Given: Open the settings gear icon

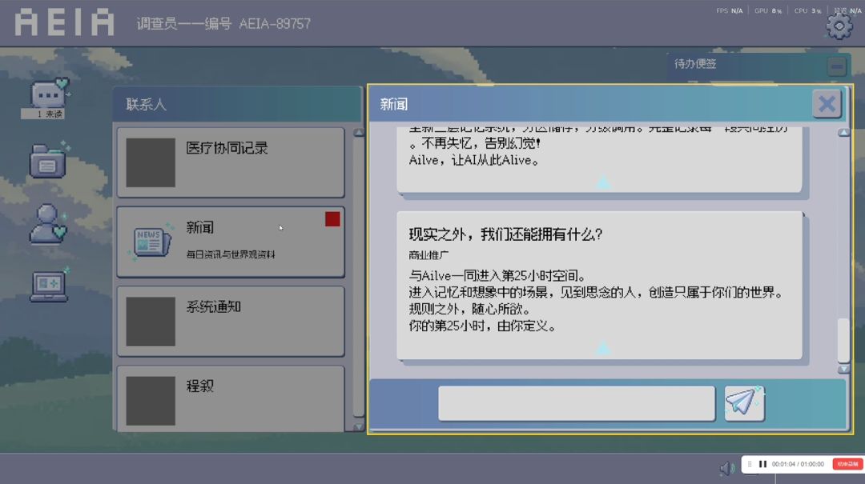Looking at the screenshot, I should [x=839, y=26].
